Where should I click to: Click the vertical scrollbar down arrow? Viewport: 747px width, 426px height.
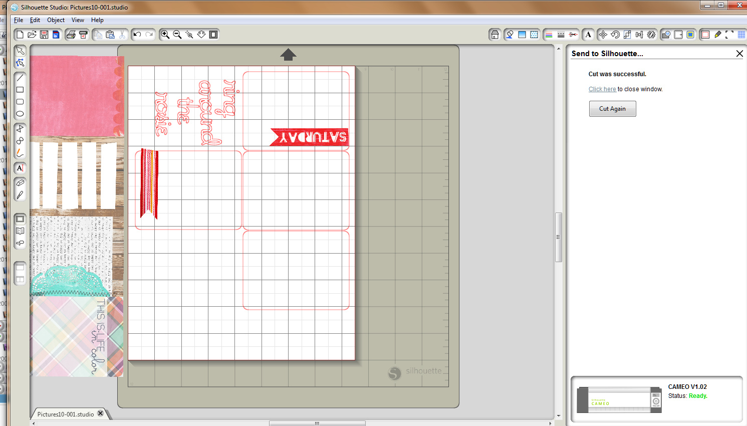point(559,415)
